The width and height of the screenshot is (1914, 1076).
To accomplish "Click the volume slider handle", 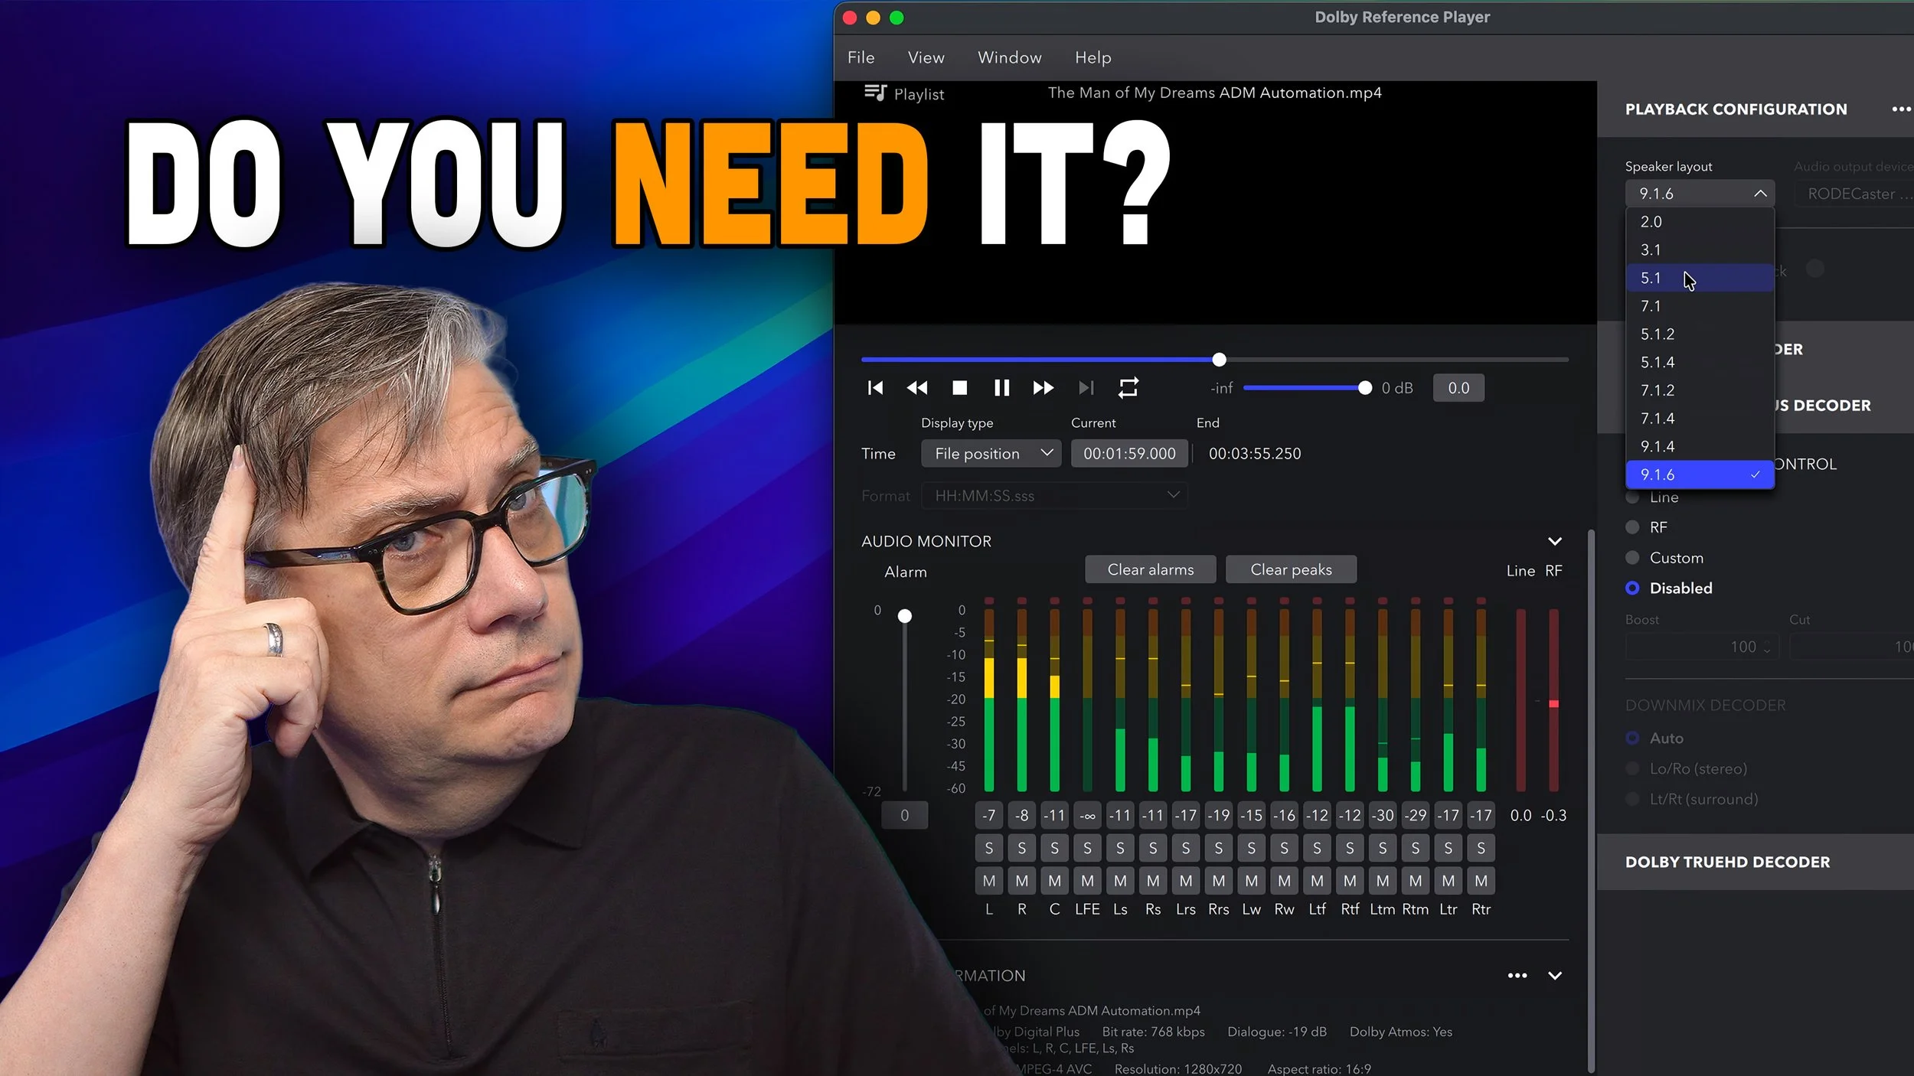I will point(1364,388).
